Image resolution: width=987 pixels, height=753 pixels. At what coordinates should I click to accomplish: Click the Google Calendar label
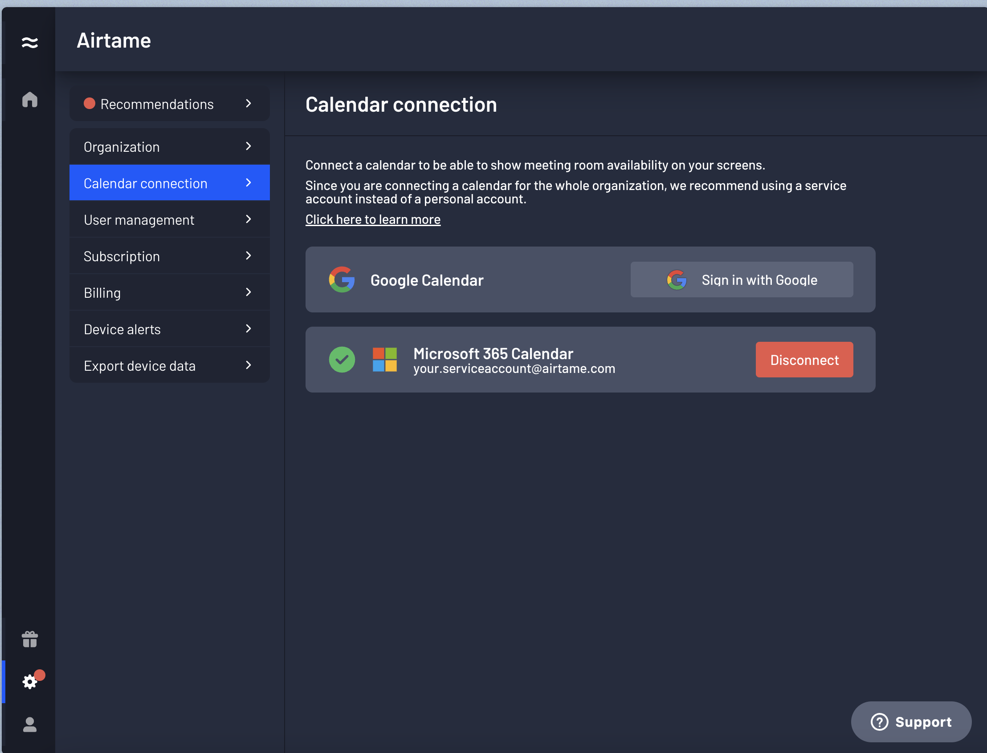coord(427,280)
